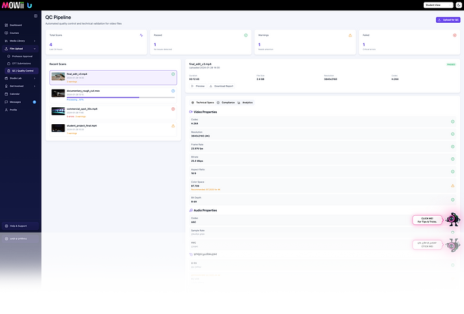Click the activity icon on Total Scans card
Screen dimensions: 464x314
(141, 35)
